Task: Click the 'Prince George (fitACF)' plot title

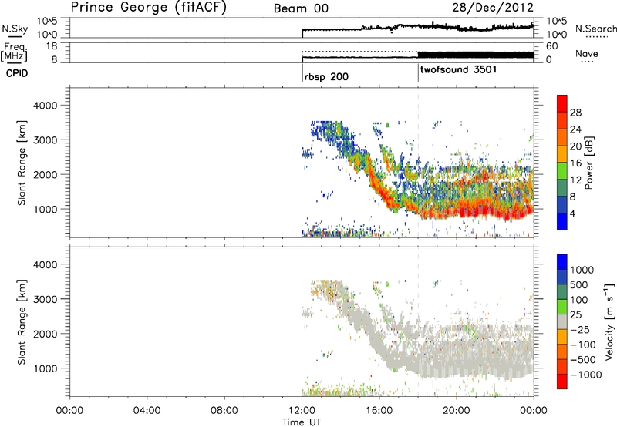Action: coord(148,7)
